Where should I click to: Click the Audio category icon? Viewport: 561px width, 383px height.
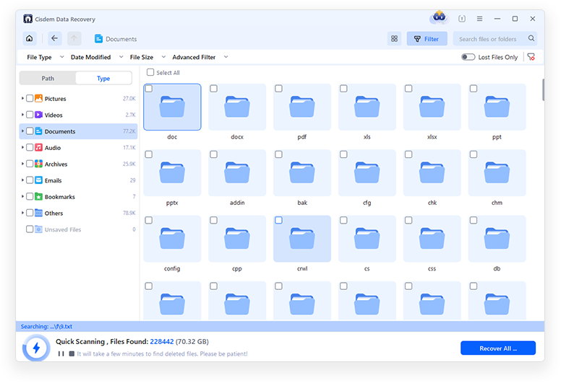click(38, 147)
